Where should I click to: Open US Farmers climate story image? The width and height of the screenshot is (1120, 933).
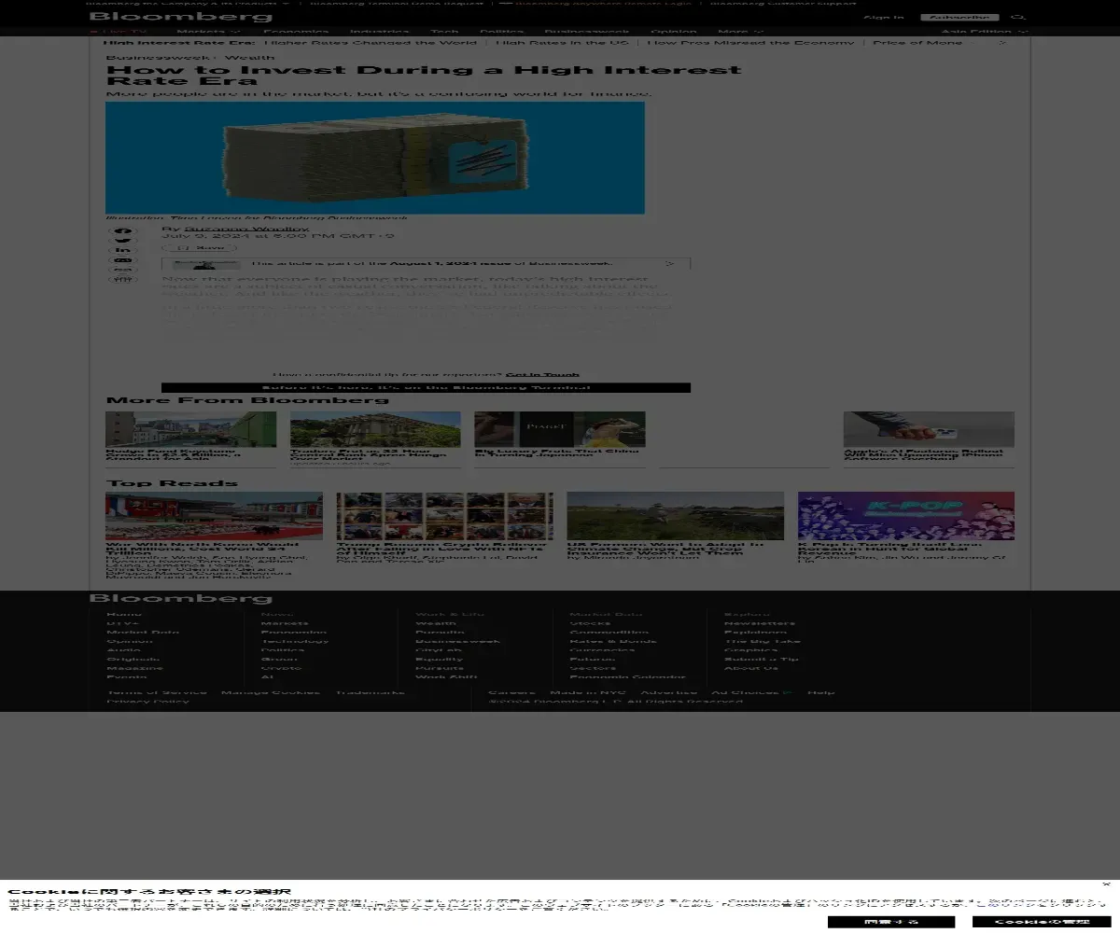click(675, 516)
